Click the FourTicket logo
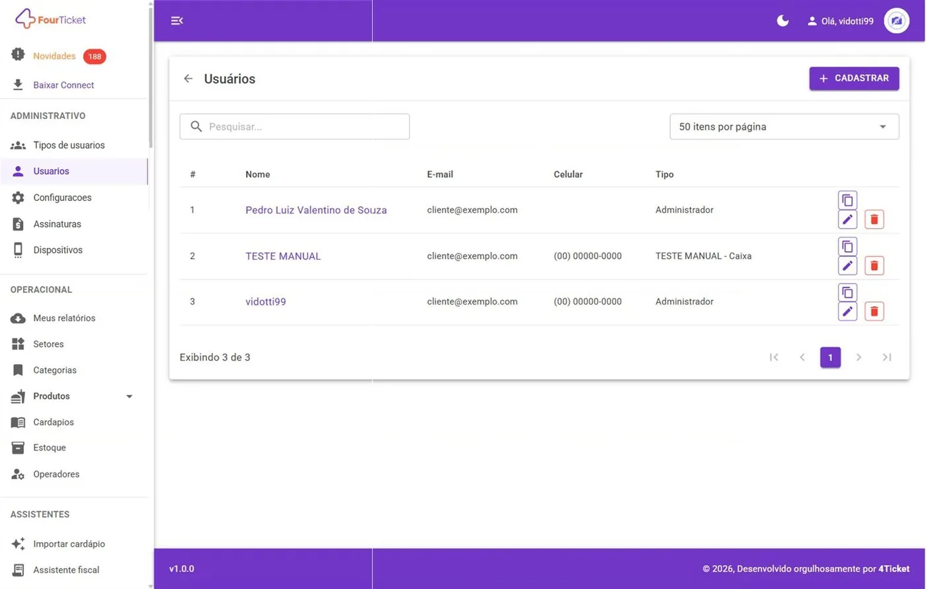The height and width of the screenshot is (589, 926). pos(51,19)
